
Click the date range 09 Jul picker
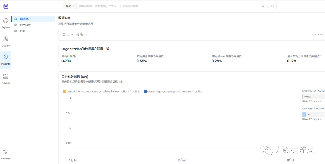[319, 35]
